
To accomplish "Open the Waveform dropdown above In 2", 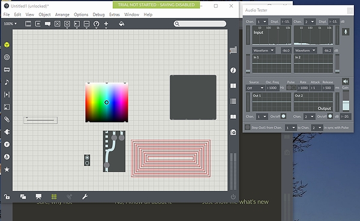I will [305, 50].
